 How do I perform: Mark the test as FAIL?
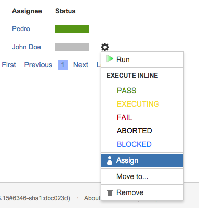124,117
